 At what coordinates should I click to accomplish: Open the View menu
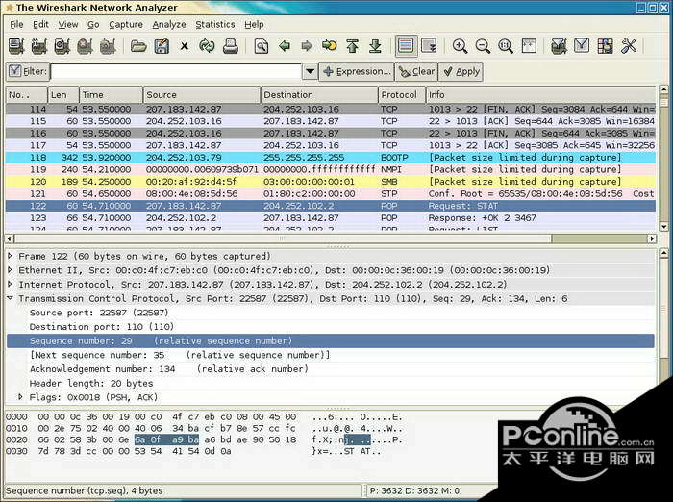tap(68, 24)
